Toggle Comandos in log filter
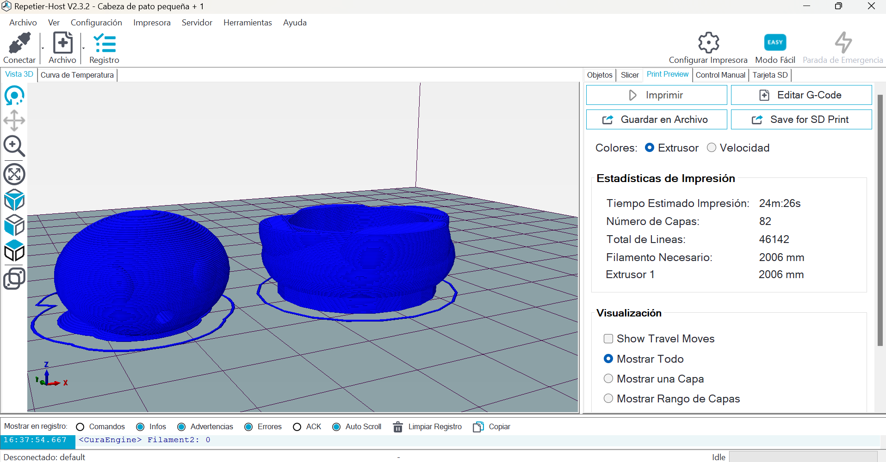This screenshot has height=462, width=886. coord(80,427)
